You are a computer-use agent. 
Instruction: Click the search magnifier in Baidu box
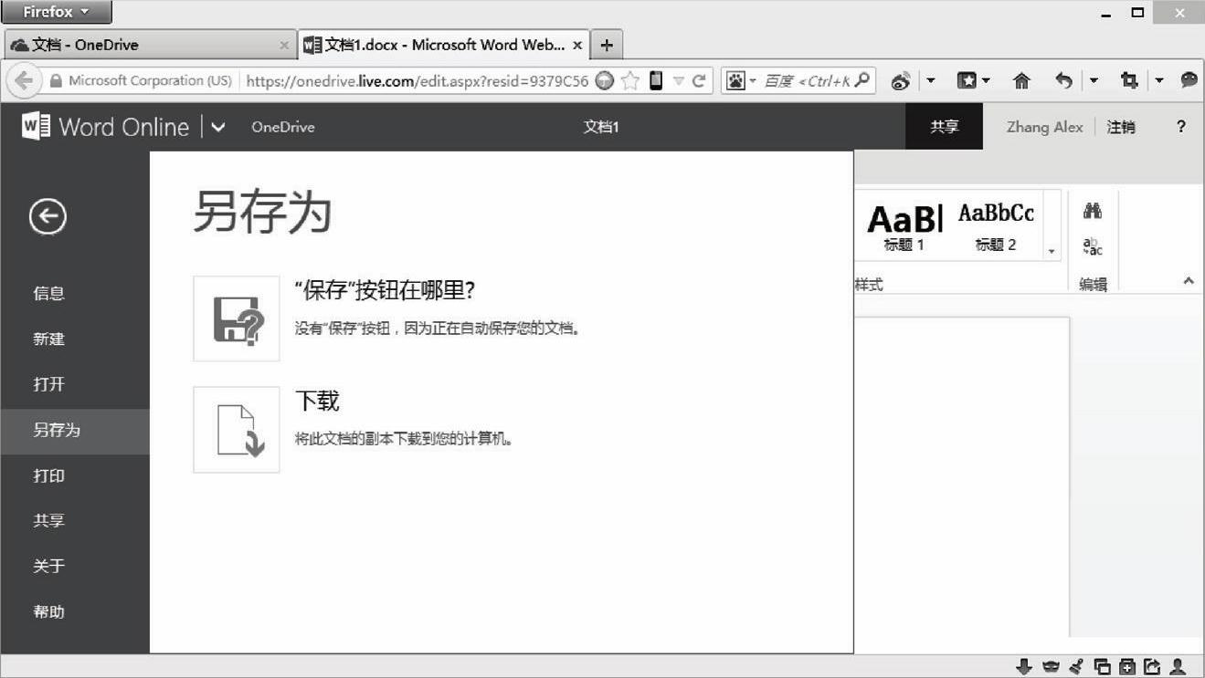coord(861,80)
